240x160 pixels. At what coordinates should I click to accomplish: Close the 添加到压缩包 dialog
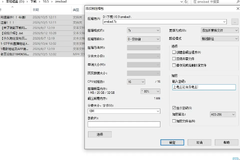[x=238, y=8]
